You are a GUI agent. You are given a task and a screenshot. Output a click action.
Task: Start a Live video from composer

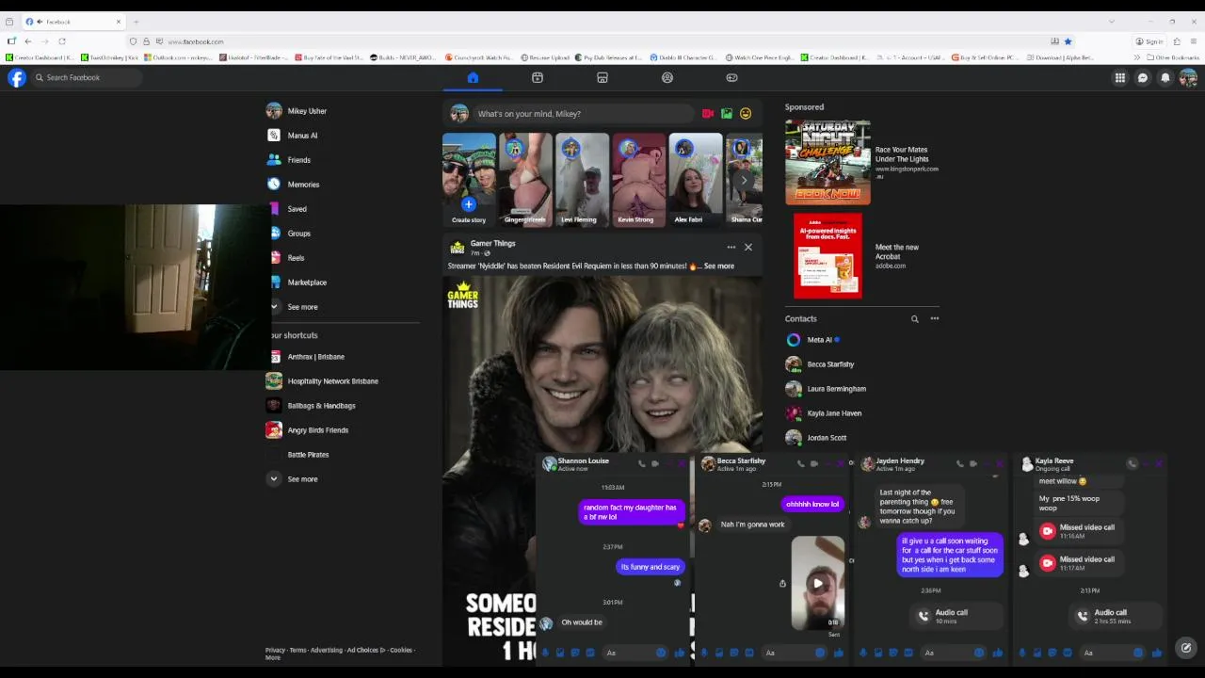[x=708, y=114]
